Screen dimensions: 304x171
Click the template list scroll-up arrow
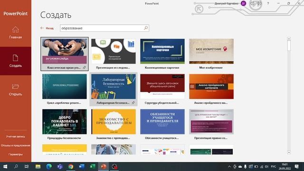tap(289, 39)
